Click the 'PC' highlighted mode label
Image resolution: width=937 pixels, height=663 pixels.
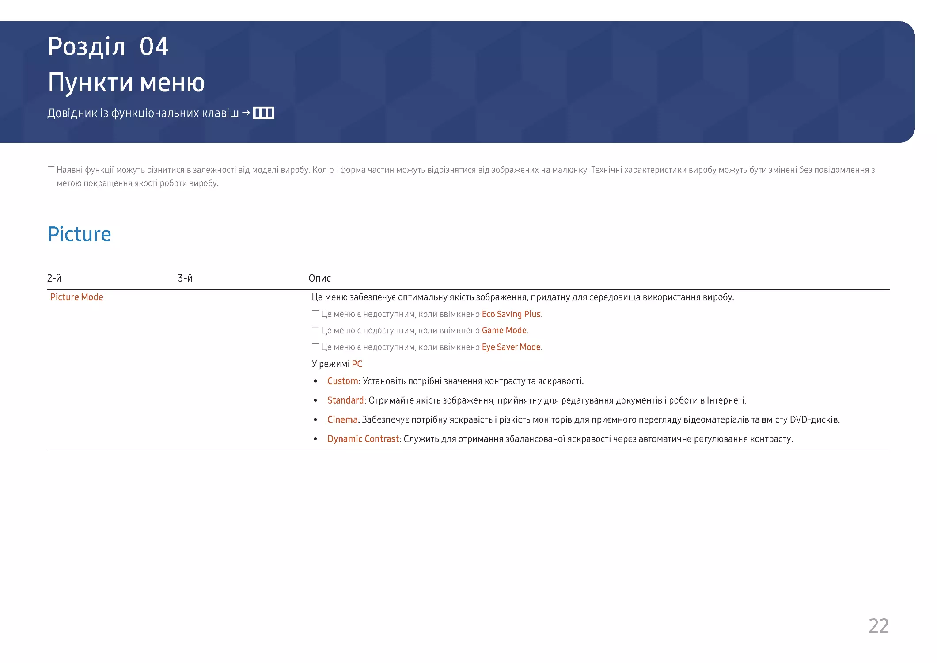tap(357, 364)
